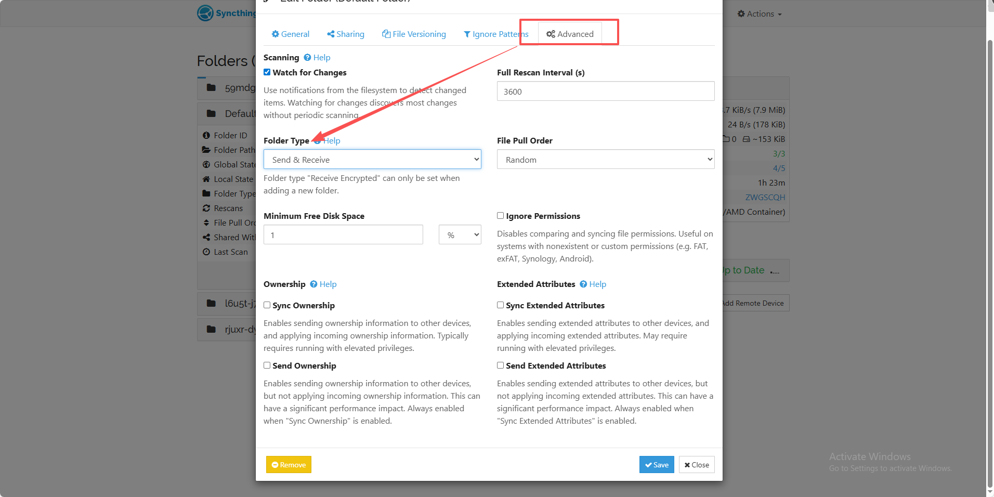Click the Extended Attributes help icon

coord(583,284)
